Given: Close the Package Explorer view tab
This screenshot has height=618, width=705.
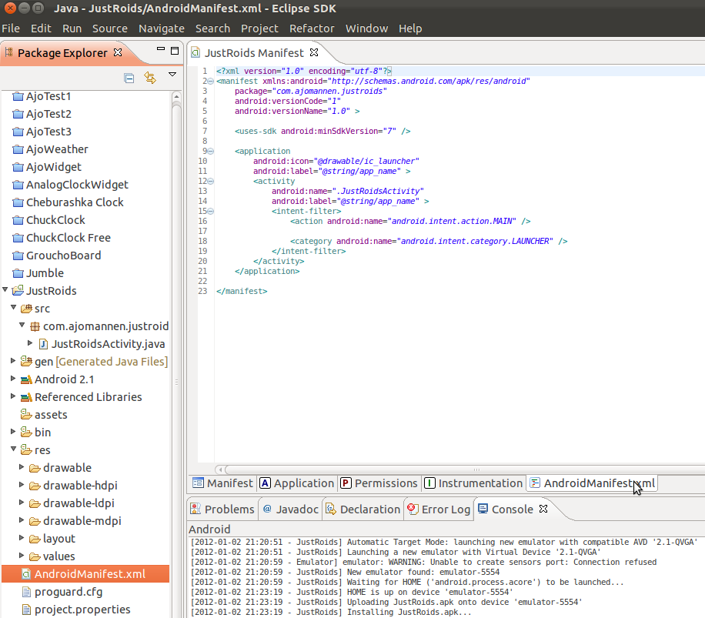Looking at the screenshot, I should [118, 52].
